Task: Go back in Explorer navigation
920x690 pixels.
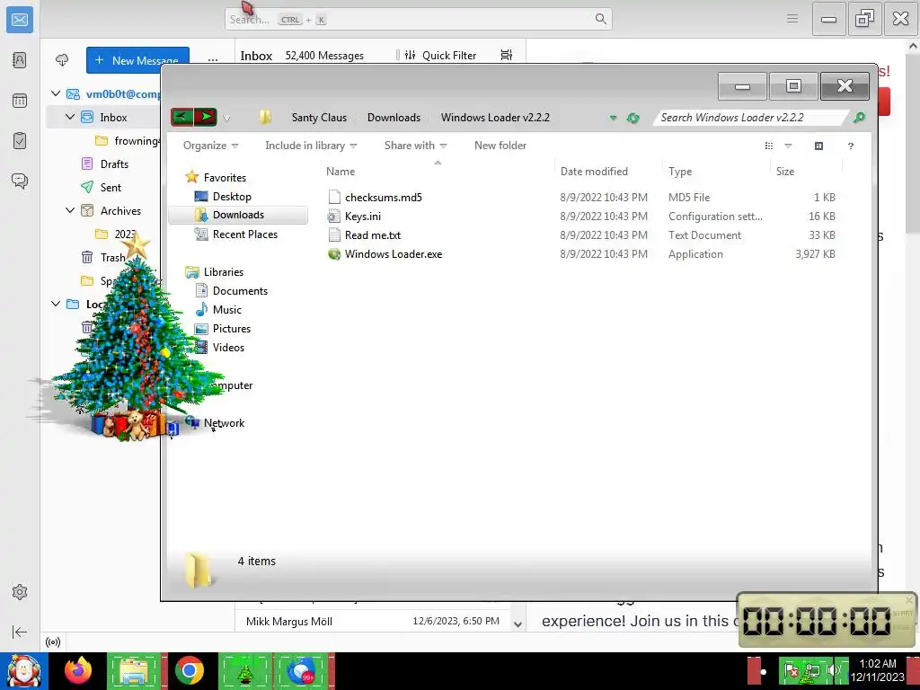Action: [x=181, y=118]
